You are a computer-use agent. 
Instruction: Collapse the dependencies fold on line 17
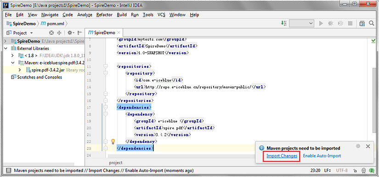tap(105, 107)
